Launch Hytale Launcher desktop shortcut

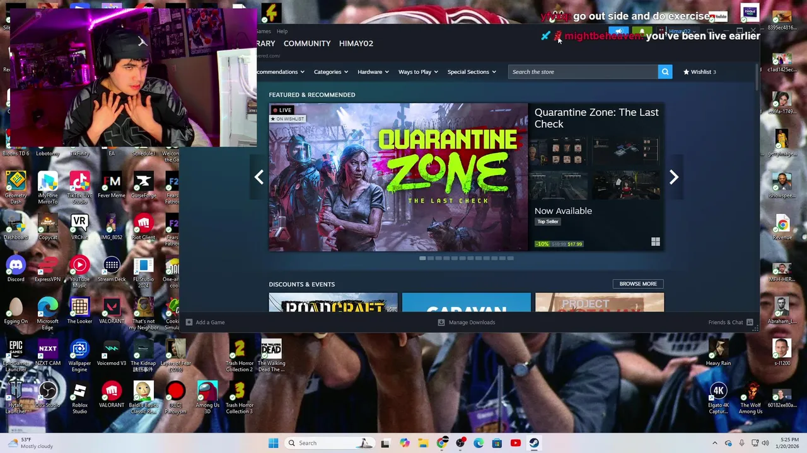(x=16, y=398)
